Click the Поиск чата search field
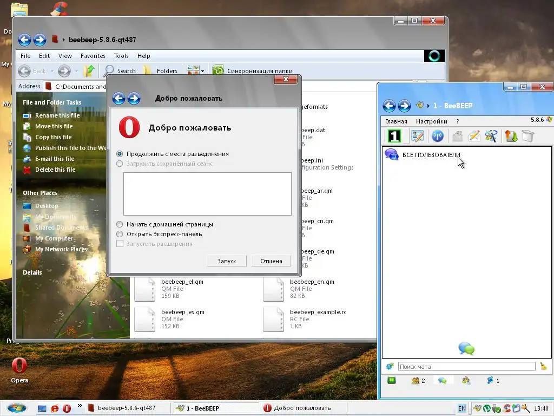 pyautogui.click(x=467, y=367)
